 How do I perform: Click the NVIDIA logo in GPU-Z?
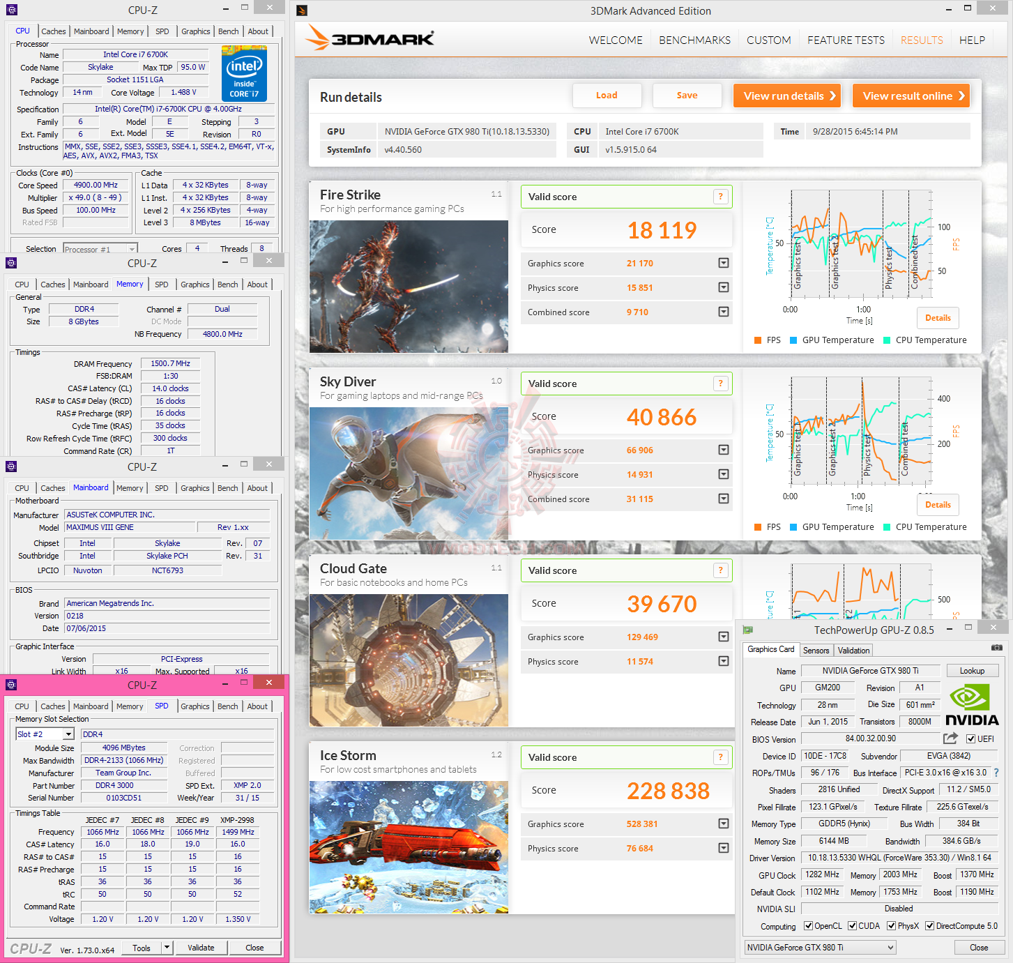pos(972,705)
